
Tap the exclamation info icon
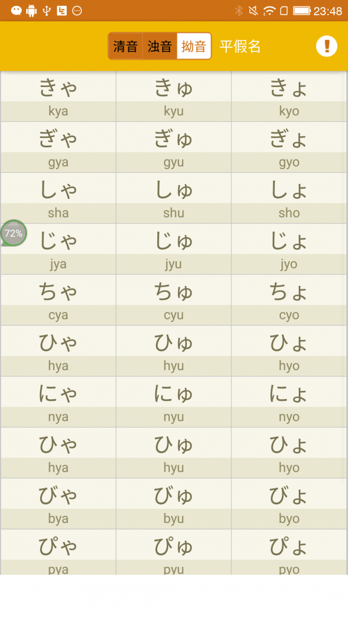[x=327, y=46]
